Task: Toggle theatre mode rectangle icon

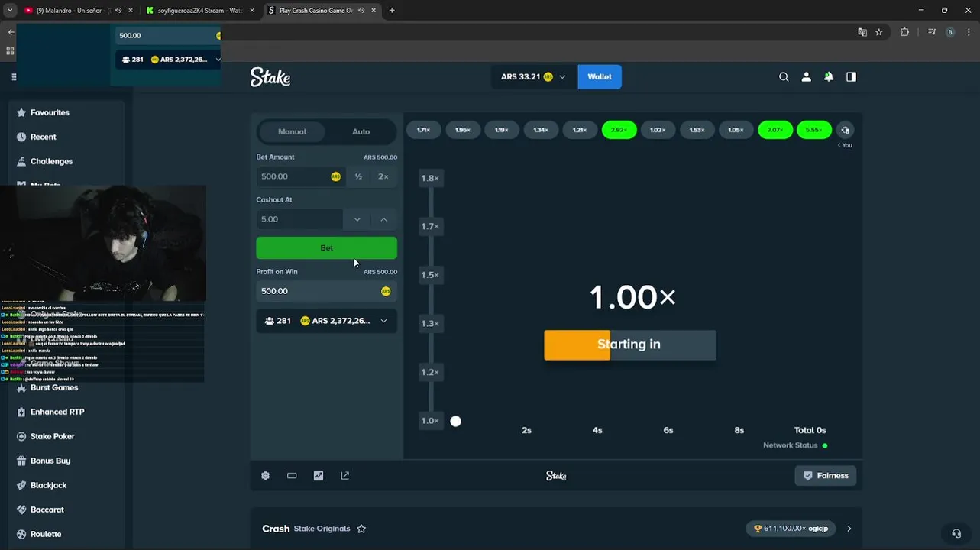Action: 292,475
